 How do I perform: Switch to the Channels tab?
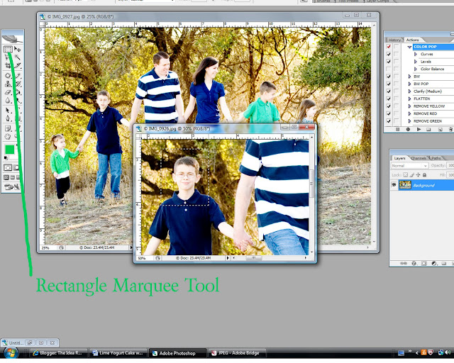coord(419,158)
